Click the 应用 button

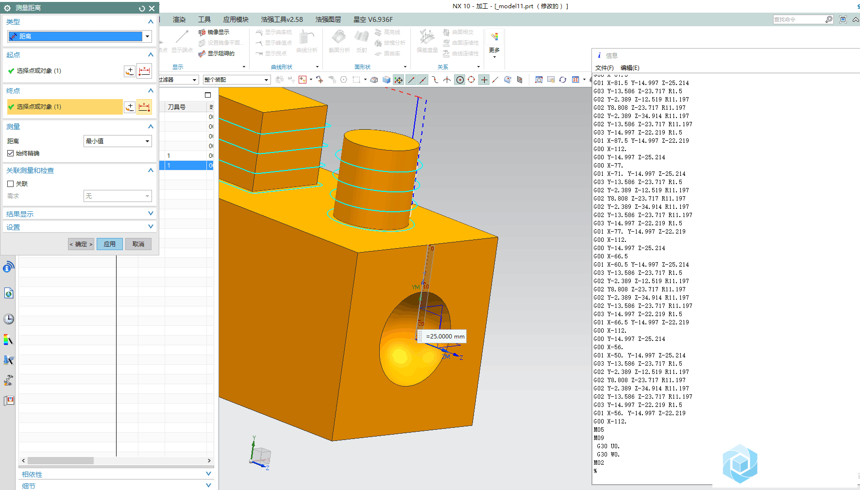click(x=110, y=244)
